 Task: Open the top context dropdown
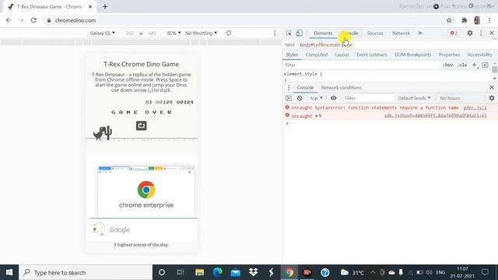(x=317, y=98)
